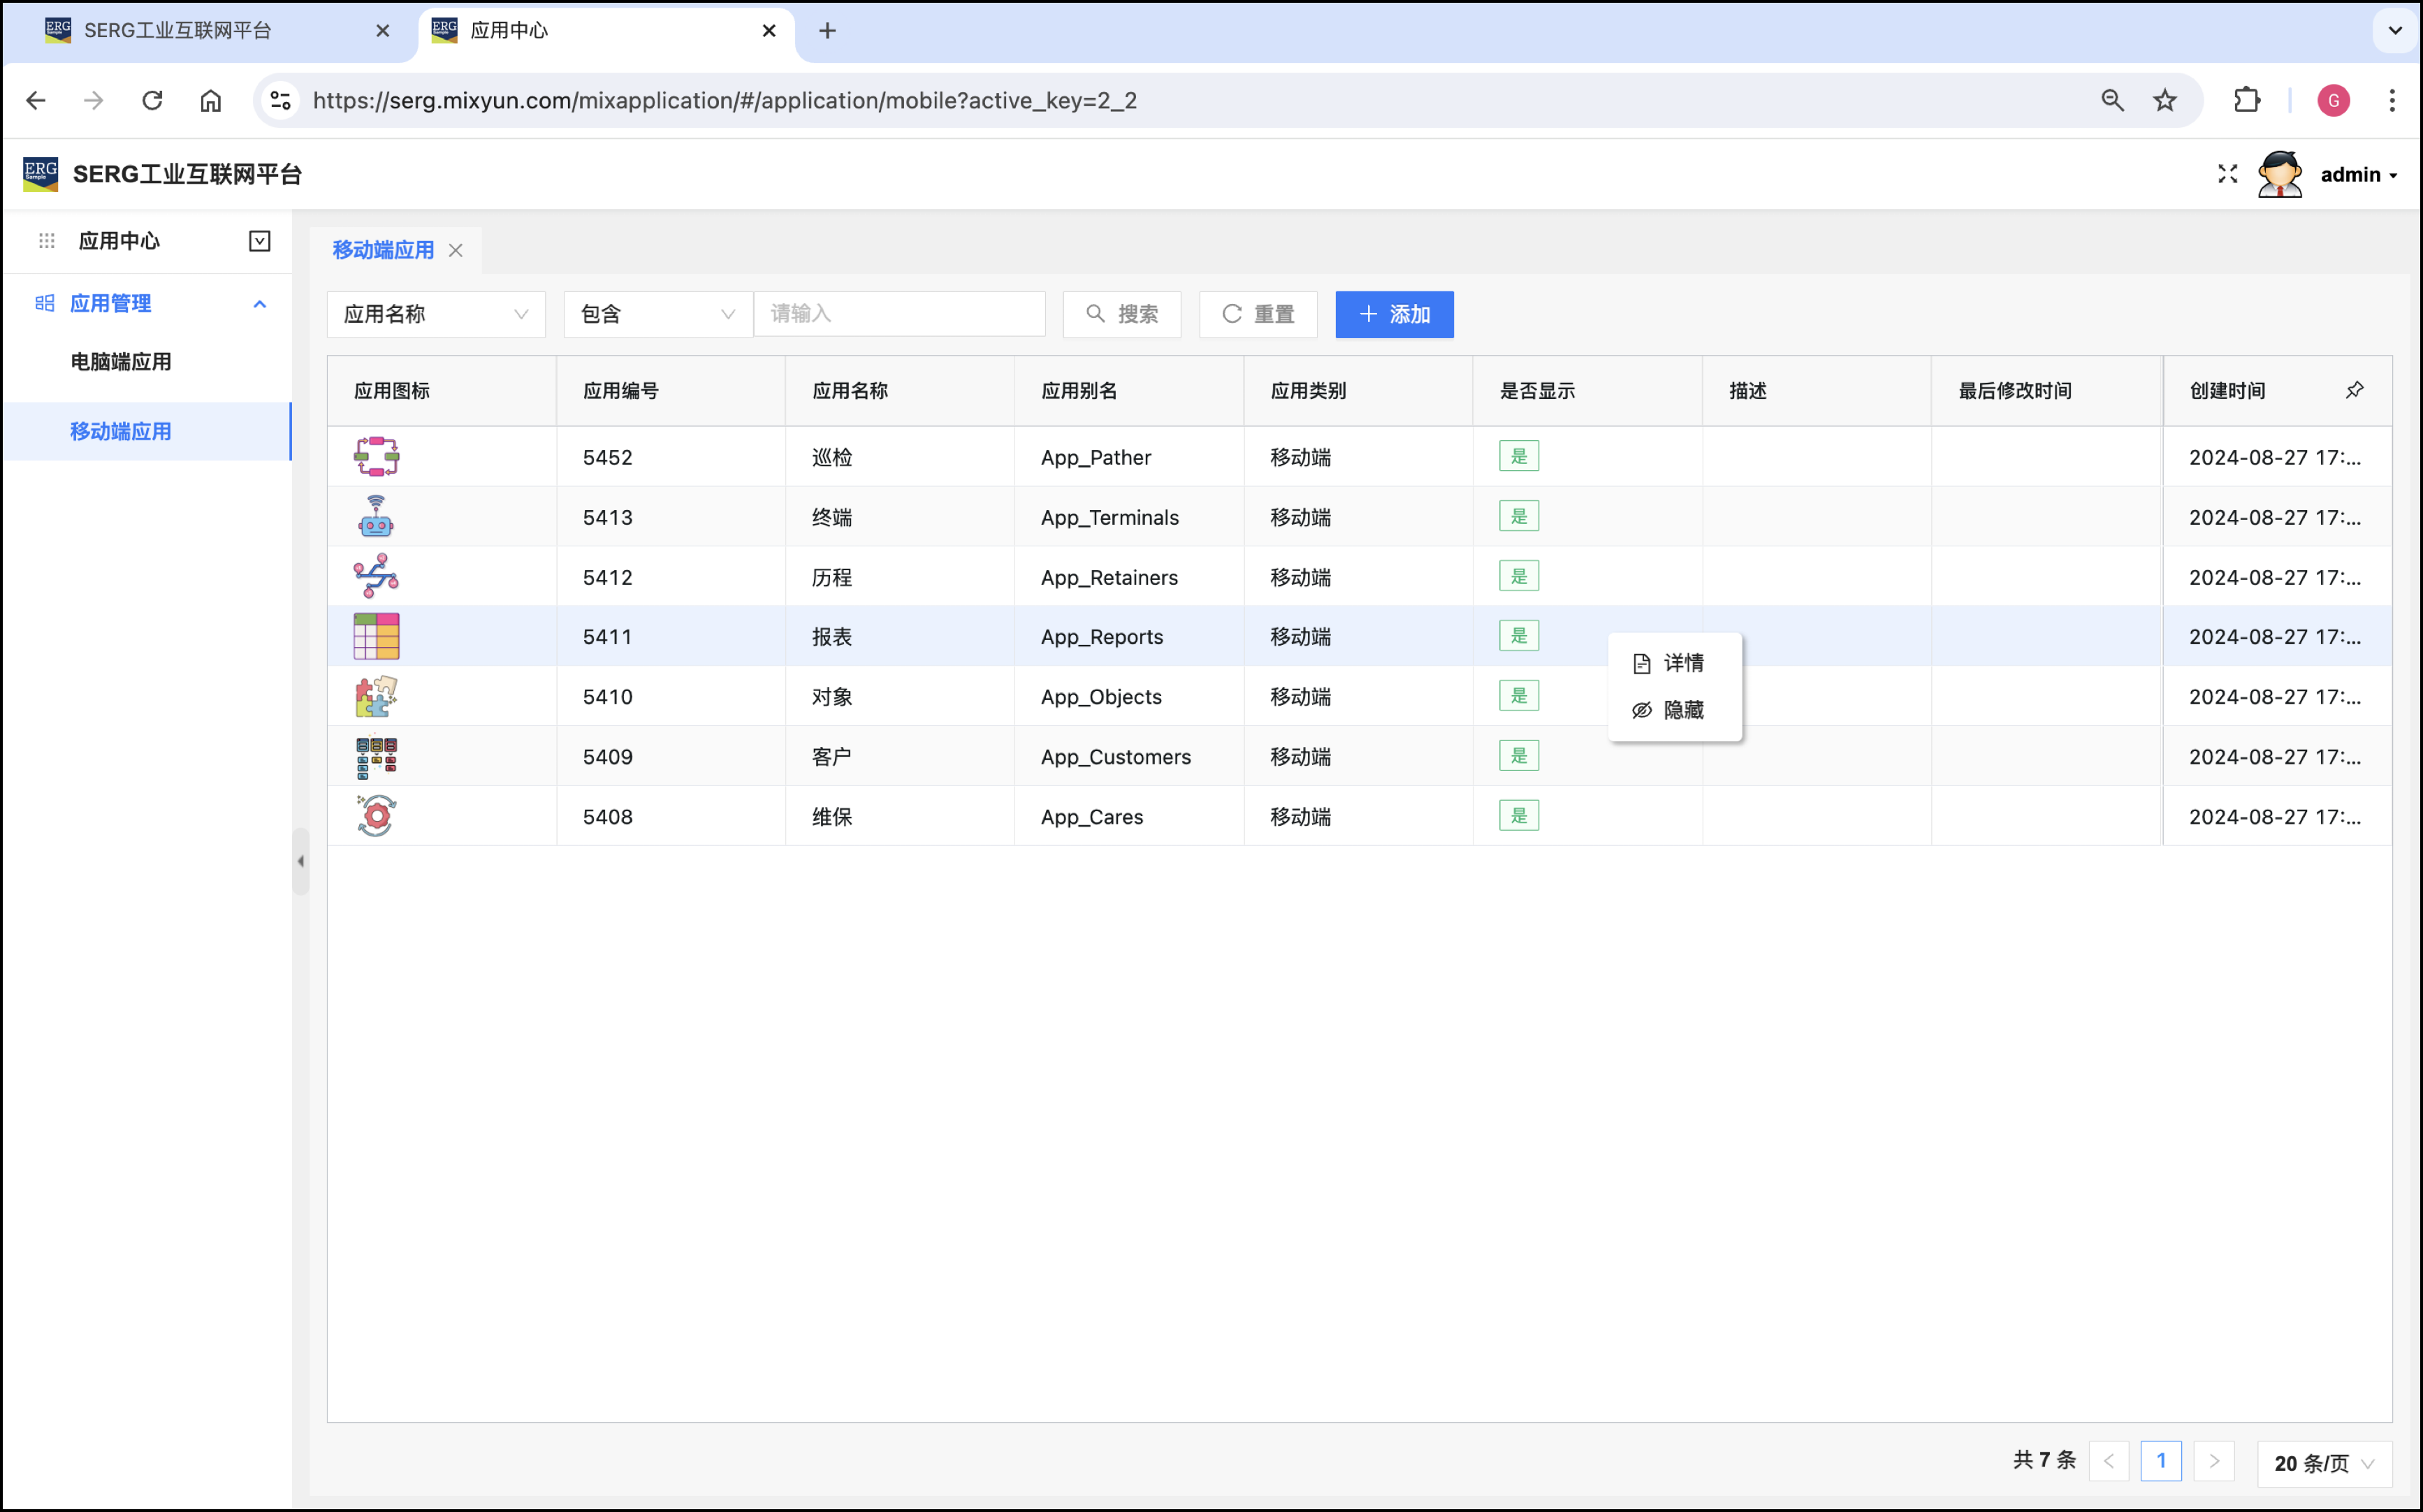
Task: Click the 是 display tag for 巡检
Action: pos(1518,457)
